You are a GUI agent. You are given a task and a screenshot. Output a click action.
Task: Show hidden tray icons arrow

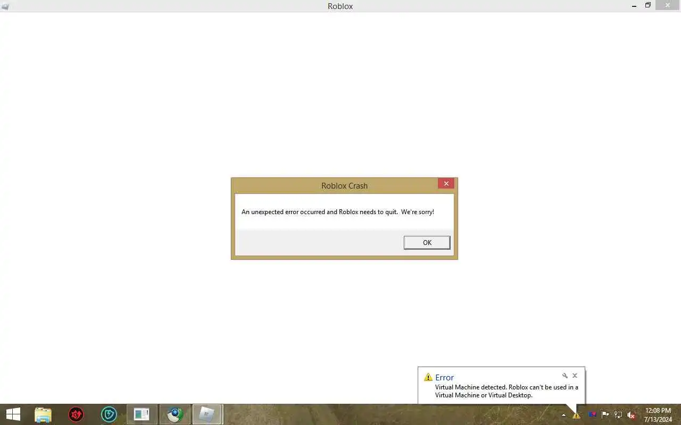point(563,415)
